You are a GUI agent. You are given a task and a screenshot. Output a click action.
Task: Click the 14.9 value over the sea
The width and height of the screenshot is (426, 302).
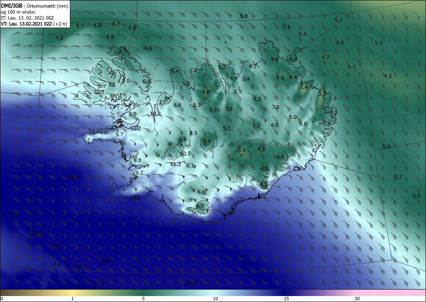click(x=73, y=178)
